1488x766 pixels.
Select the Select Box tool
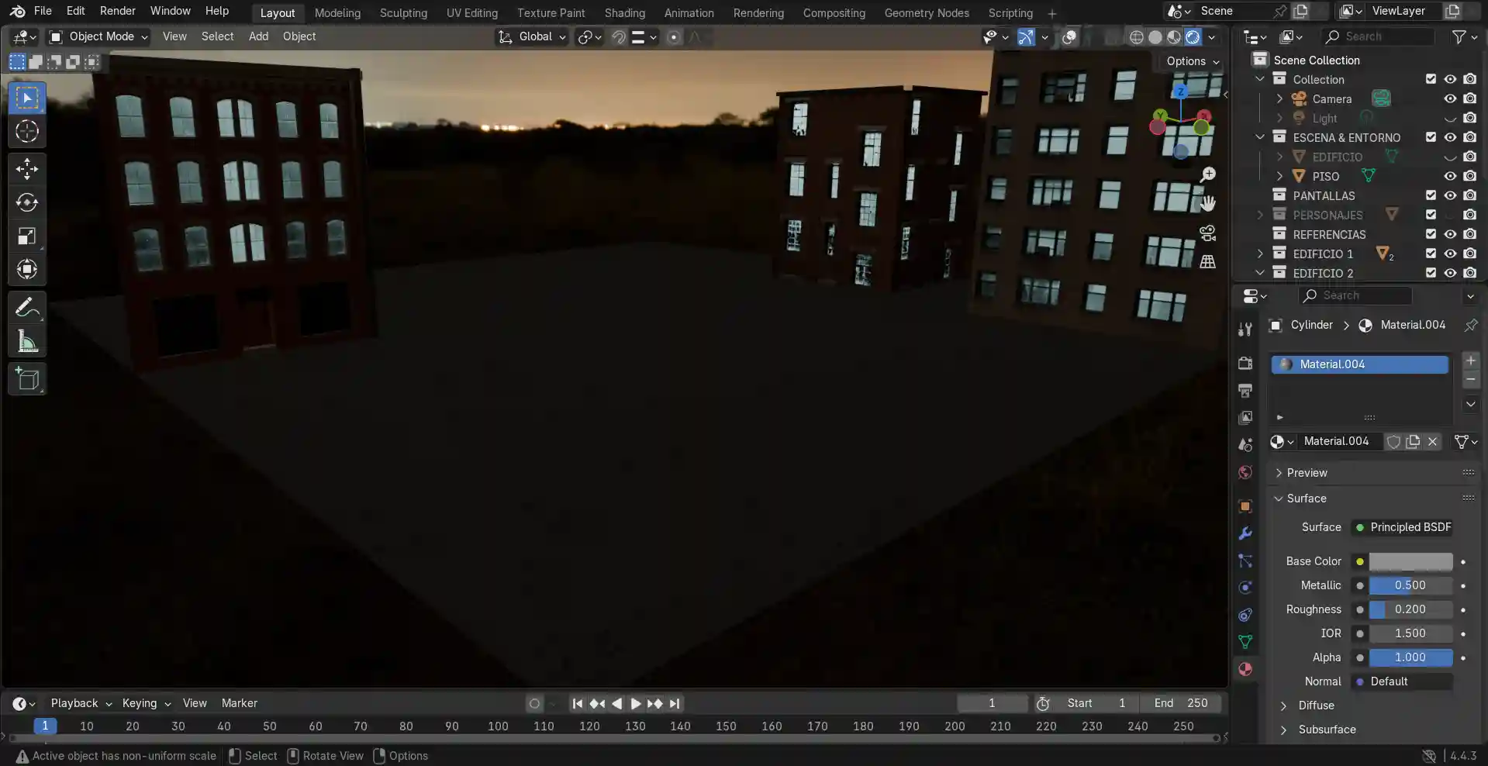[27, 98]
